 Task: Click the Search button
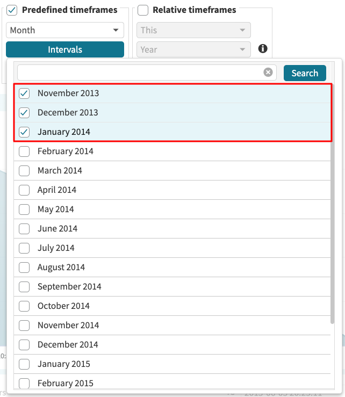click(x=305, y=73)
